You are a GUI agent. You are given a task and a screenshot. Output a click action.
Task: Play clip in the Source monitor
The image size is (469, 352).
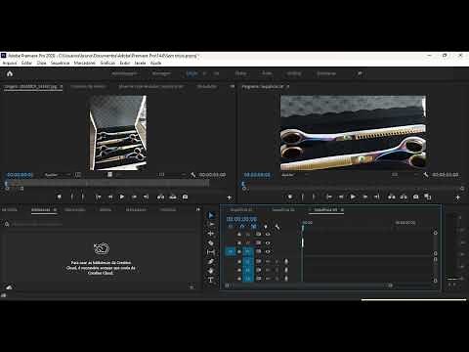coord(122,197)
